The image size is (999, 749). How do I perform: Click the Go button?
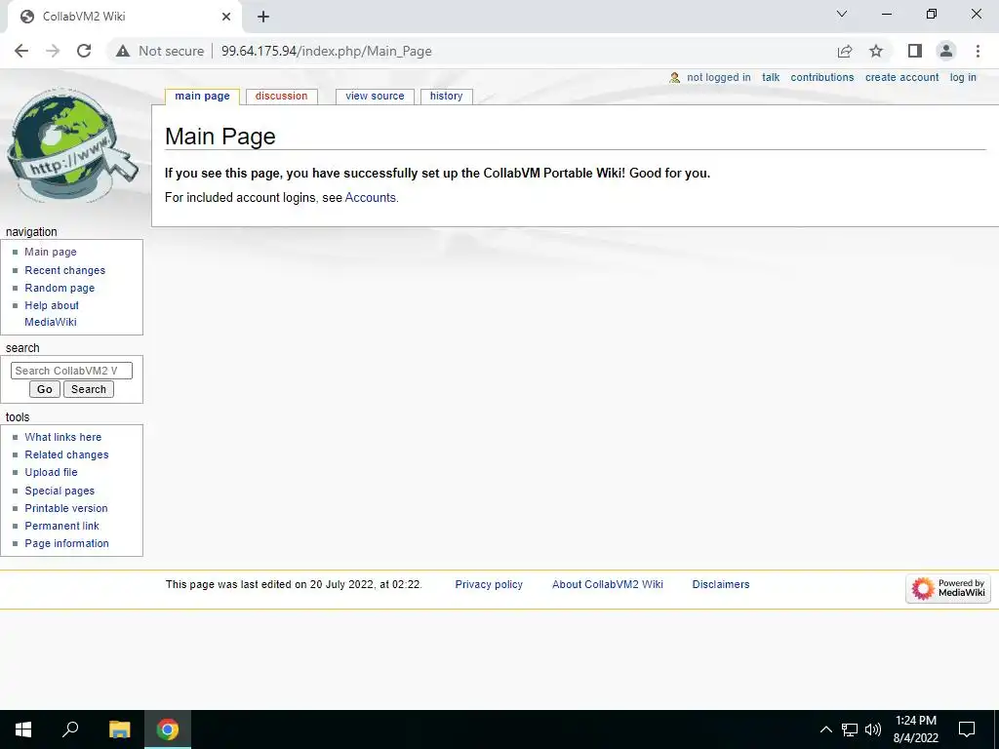pos(45,389)
